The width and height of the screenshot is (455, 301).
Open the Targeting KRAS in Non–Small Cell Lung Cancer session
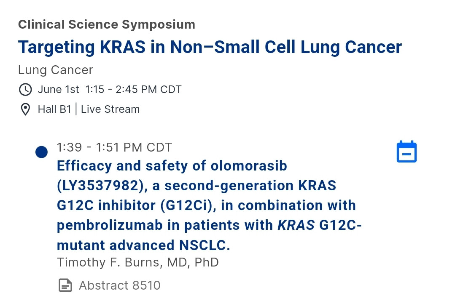click(210, 47)
